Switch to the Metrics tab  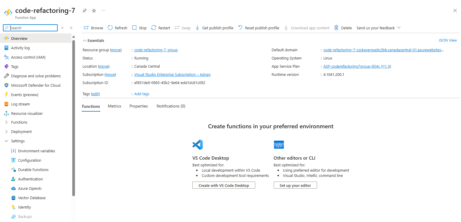tap(114, 106)
